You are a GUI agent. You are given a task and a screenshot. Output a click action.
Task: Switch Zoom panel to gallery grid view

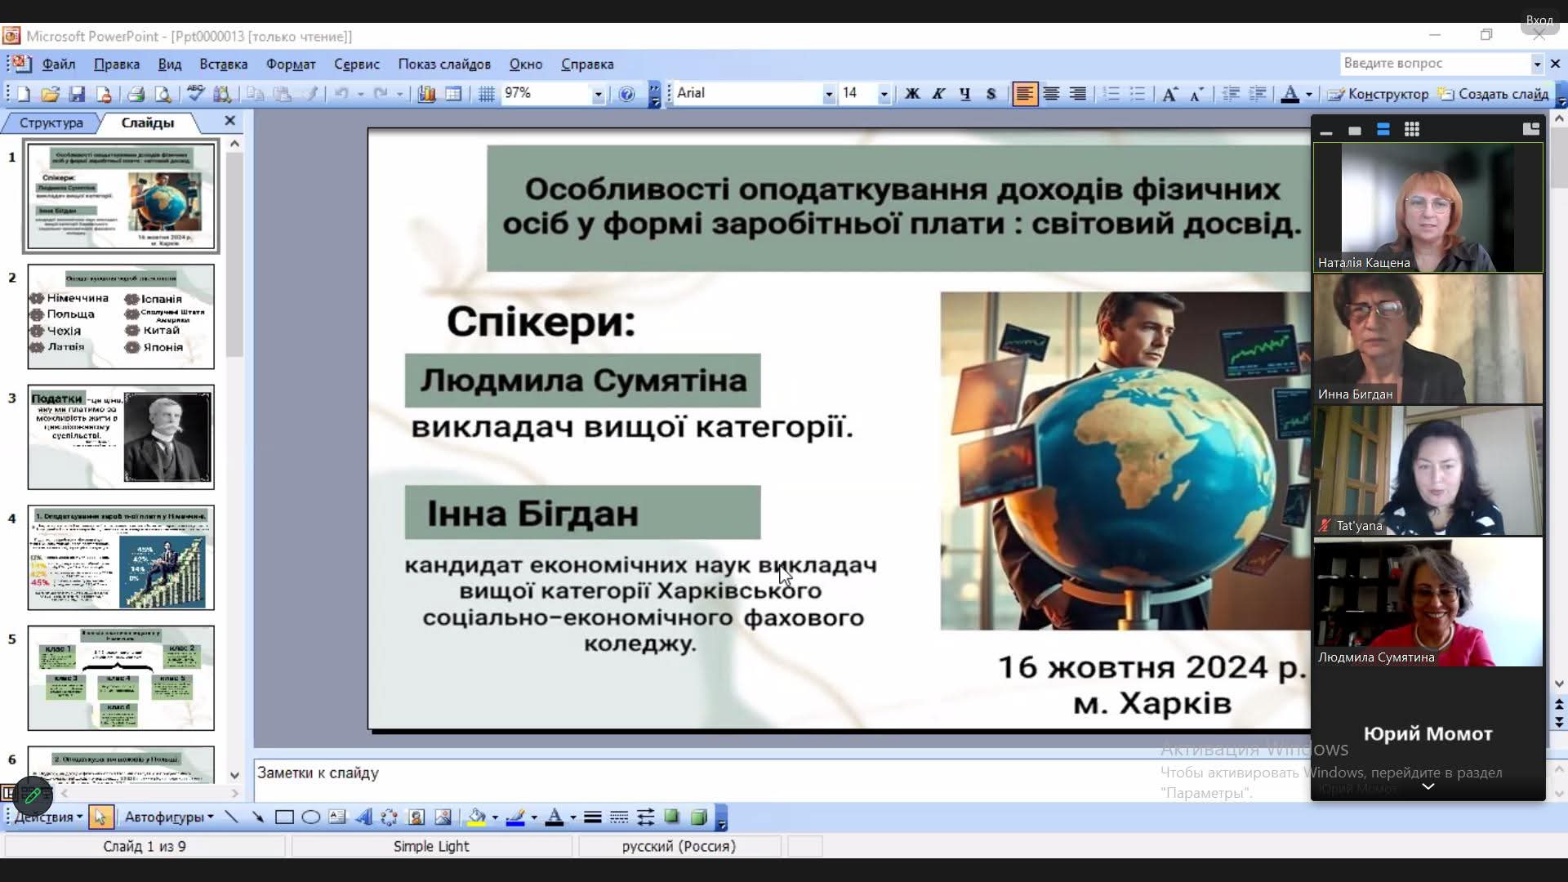tap(1411, 129)
